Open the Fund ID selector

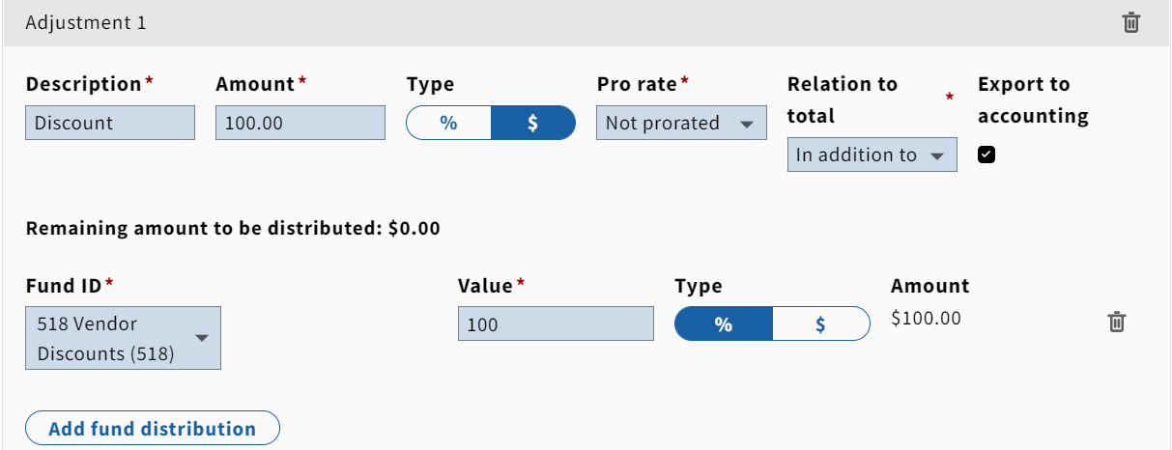click(x=124, y=338)
